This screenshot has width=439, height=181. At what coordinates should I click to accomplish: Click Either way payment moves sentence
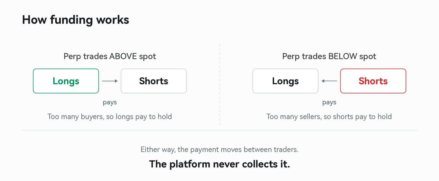click(219, 150)
